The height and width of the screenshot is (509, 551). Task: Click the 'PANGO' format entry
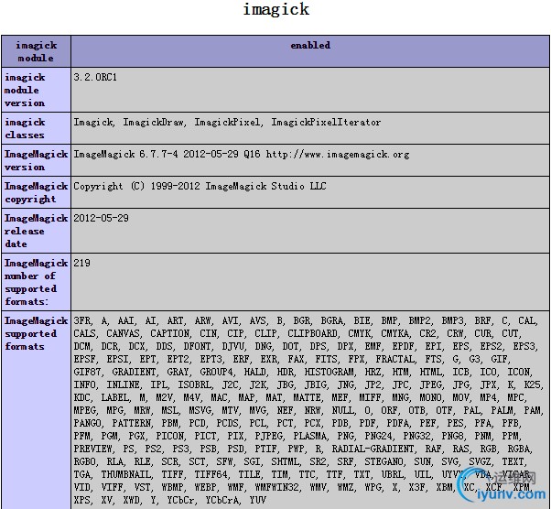pyautogui.click(x=87, y=423)
